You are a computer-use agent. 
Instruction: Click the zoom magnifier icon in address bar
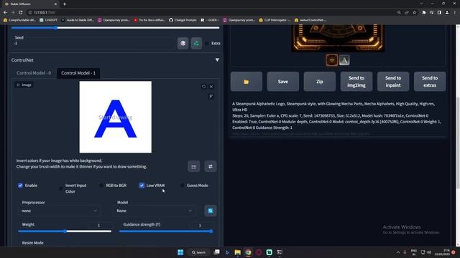pos(399,13)
